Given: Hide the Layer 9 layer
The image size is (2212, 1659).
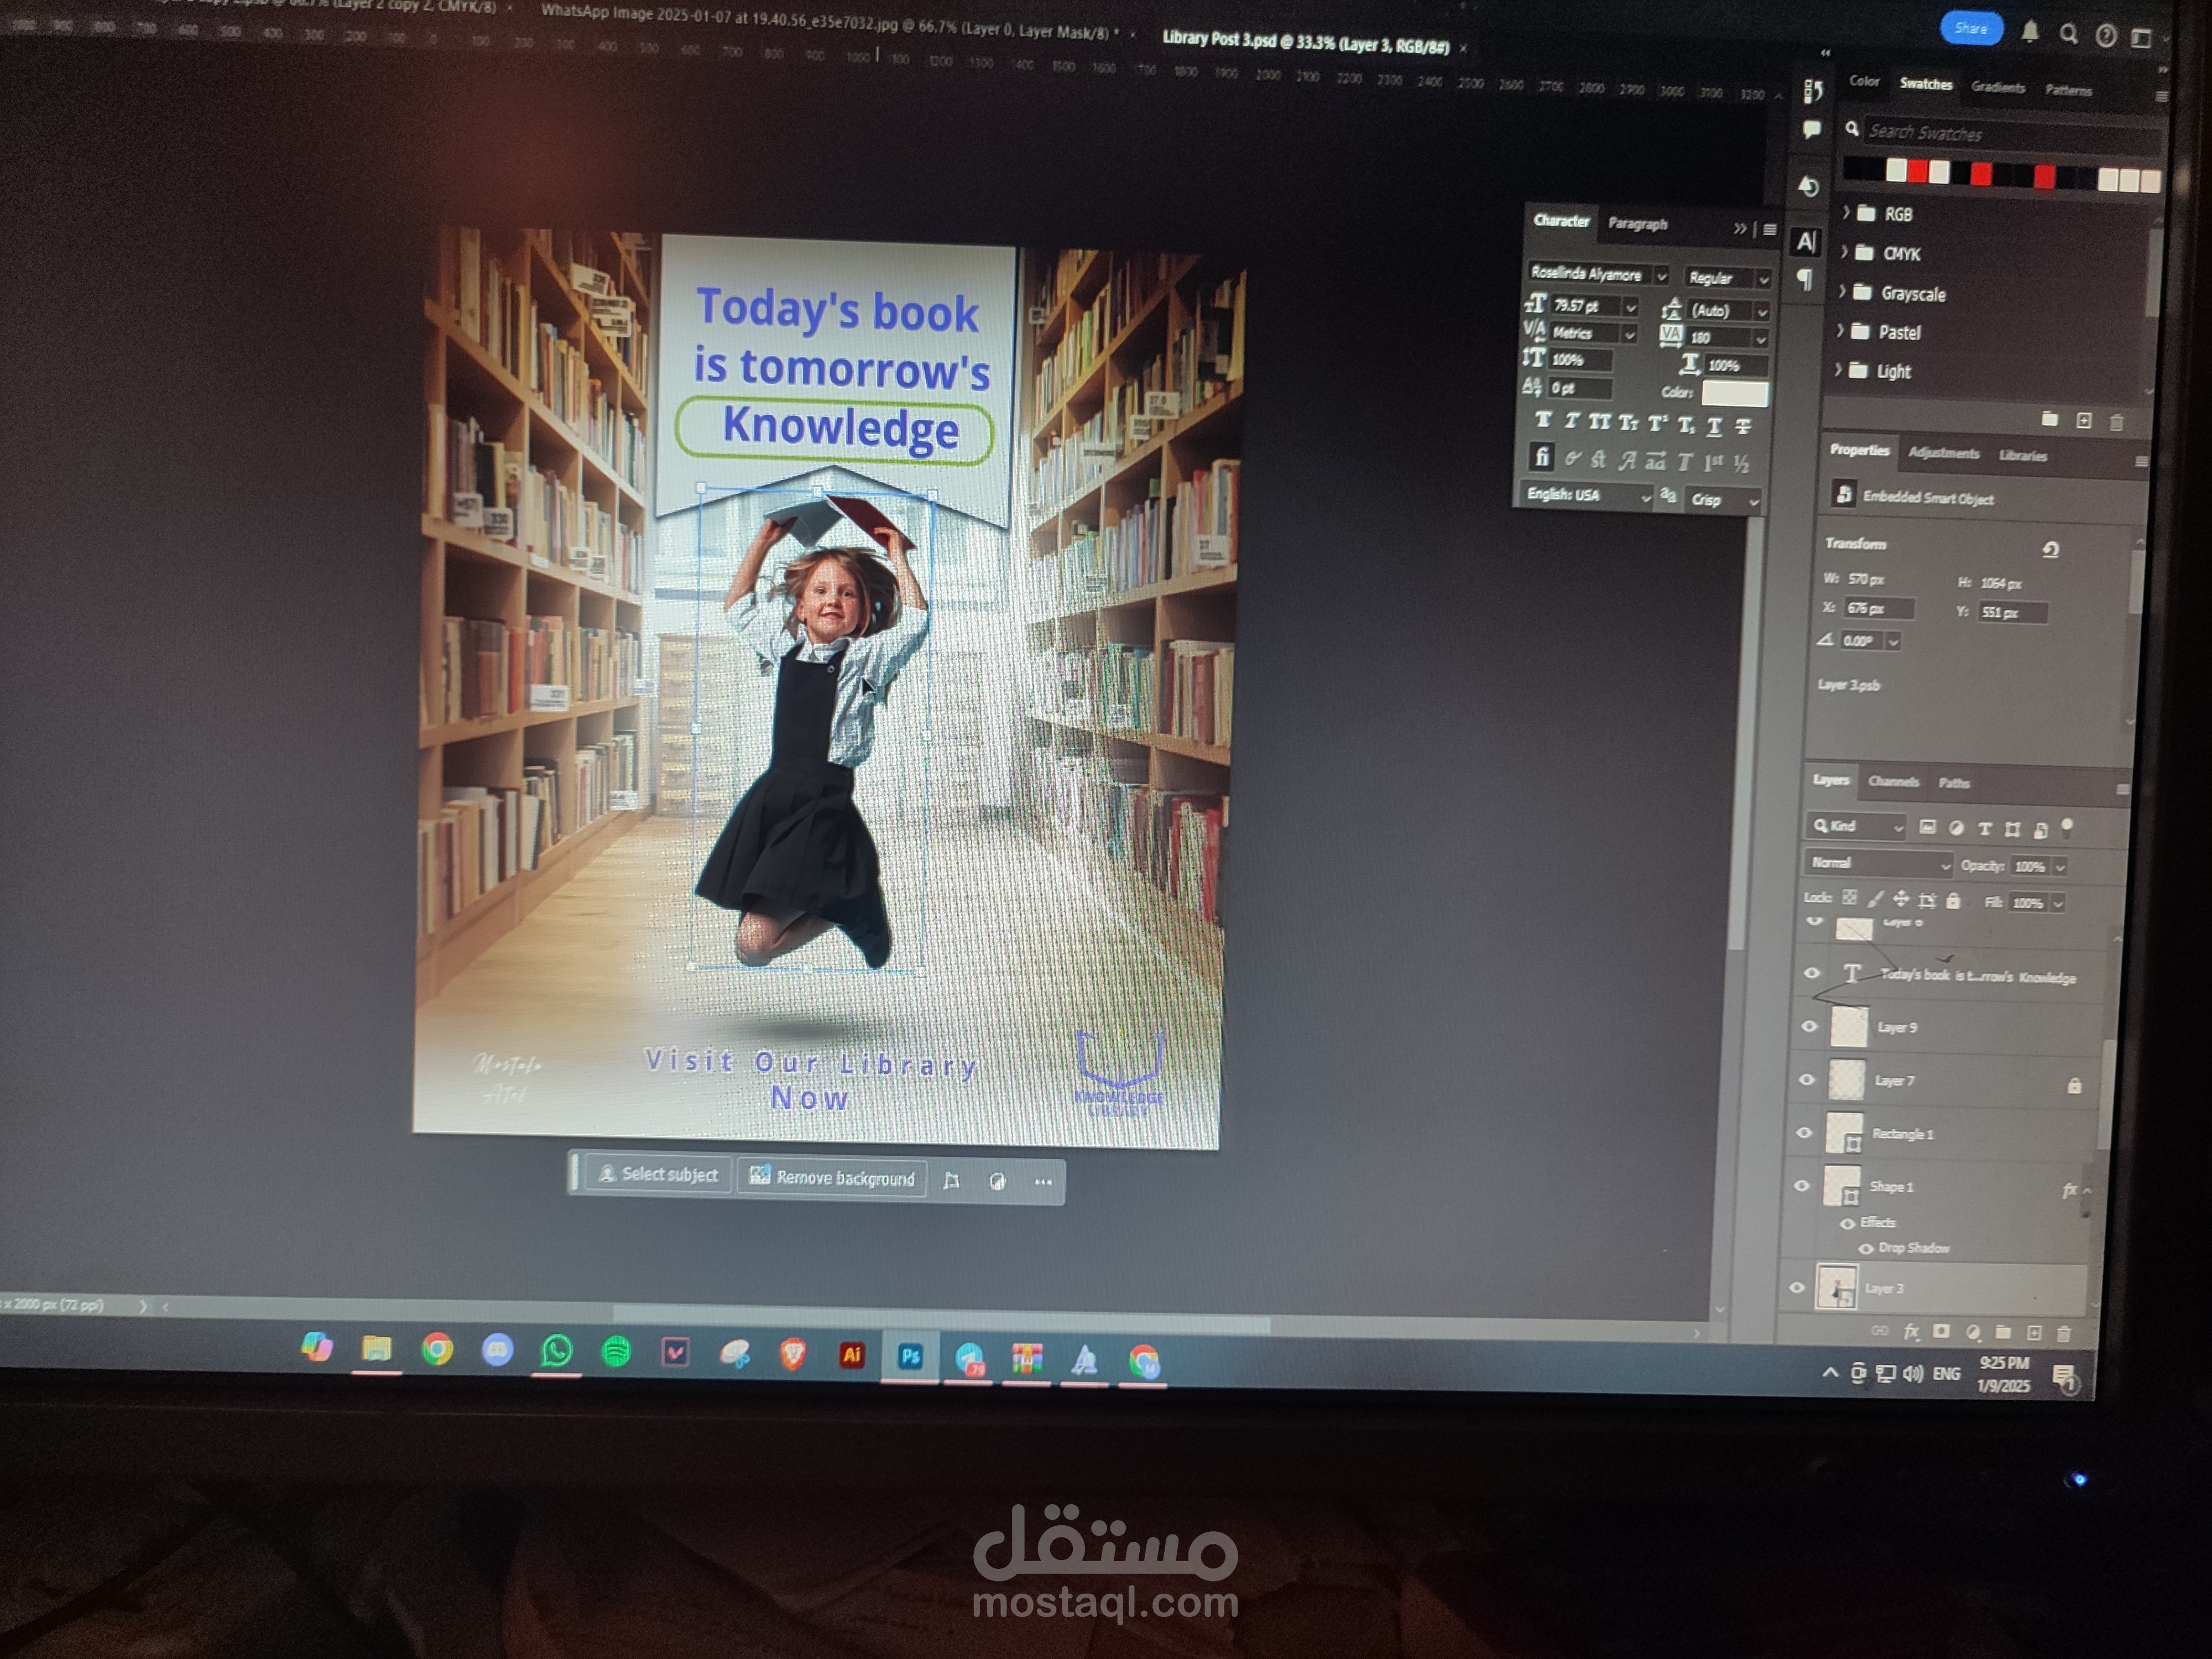Looking at the screenshot, I should coord(1809,1026).
